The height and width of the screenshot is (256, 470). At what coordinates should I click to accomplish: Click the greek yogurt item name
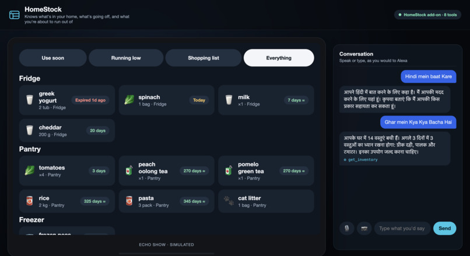(48, 97)
